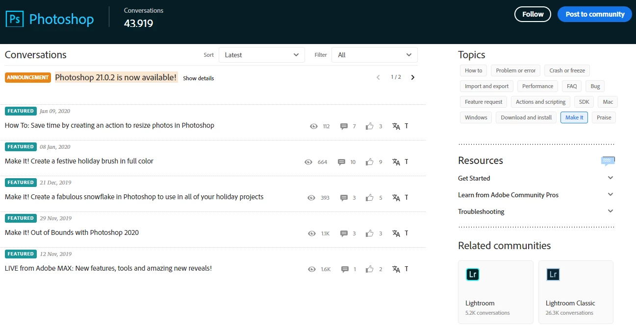Select the How to topic tag
This screenshot has width=636, height=325.
[x=474, y=70]
